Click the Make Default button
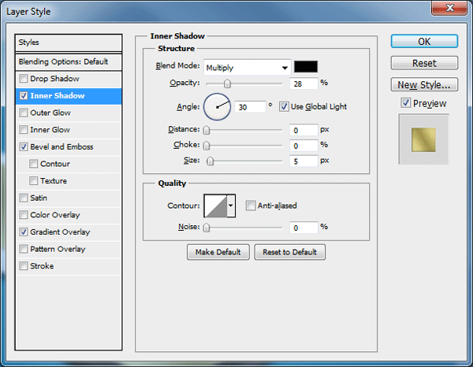 click(218, 252)
